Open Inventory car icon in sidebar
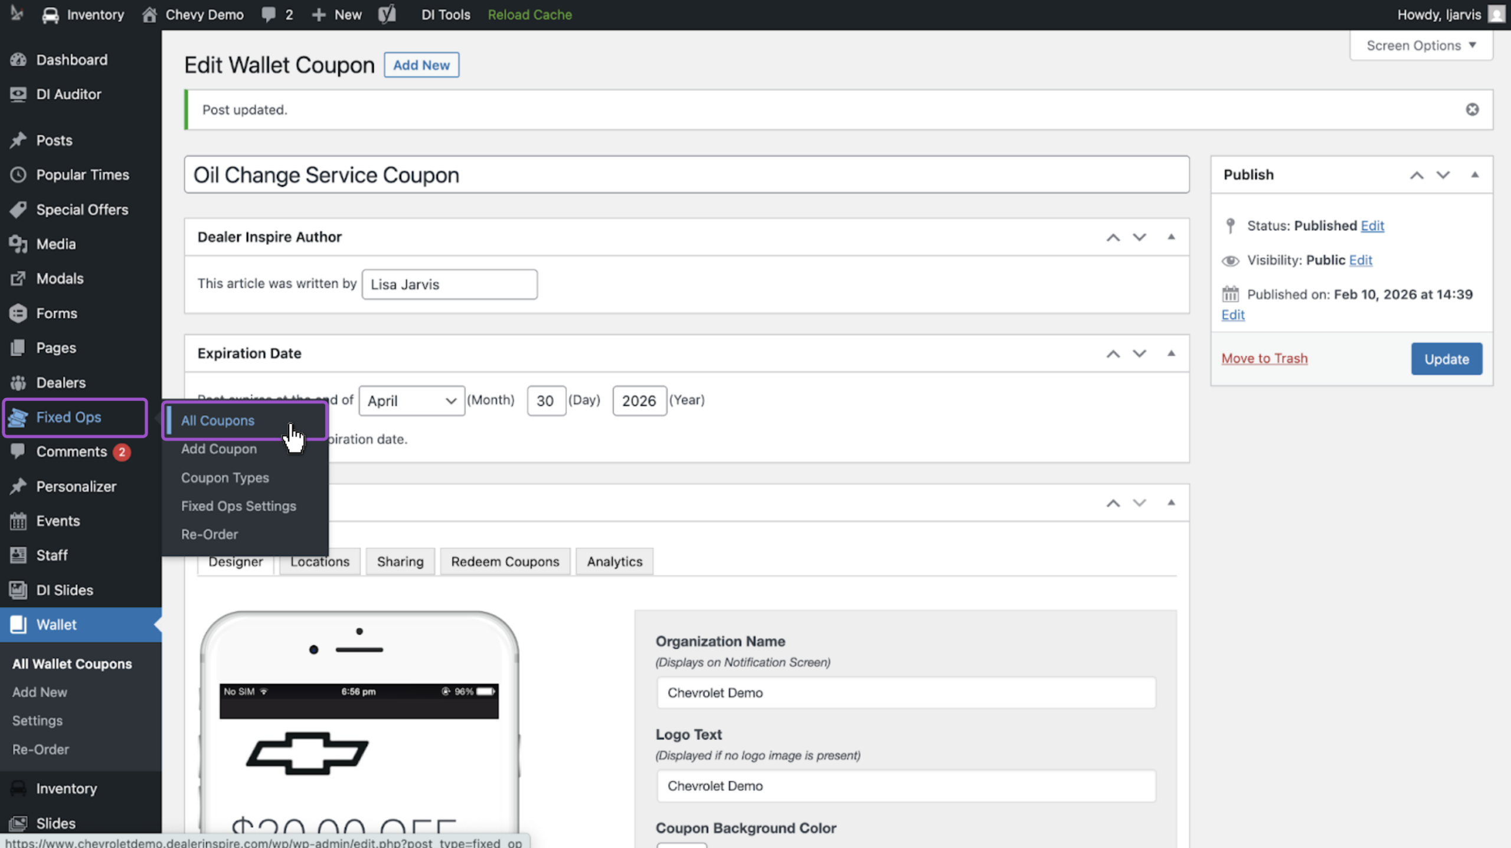Viewport: 1511px width, 848px height. [x=18, y=788]
